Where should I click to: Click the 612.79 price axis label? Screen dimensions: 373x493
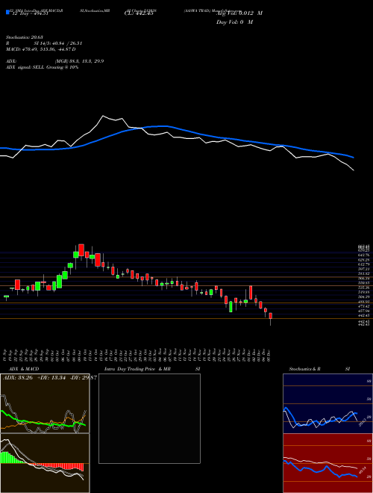[x=365, y=264]
